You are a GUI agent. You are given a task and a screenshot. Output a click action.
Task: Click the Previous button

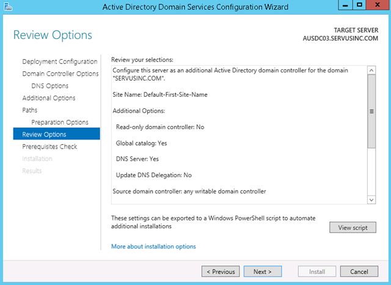[x=221, y=272]
